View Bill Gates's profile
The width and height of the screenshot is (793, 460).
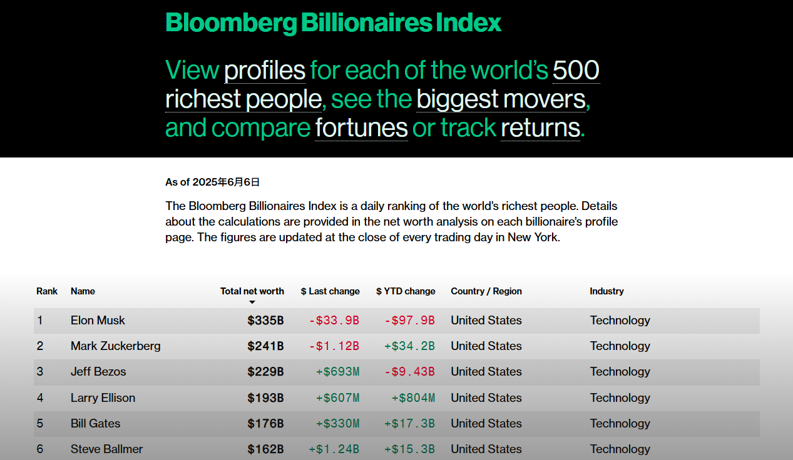95,424
